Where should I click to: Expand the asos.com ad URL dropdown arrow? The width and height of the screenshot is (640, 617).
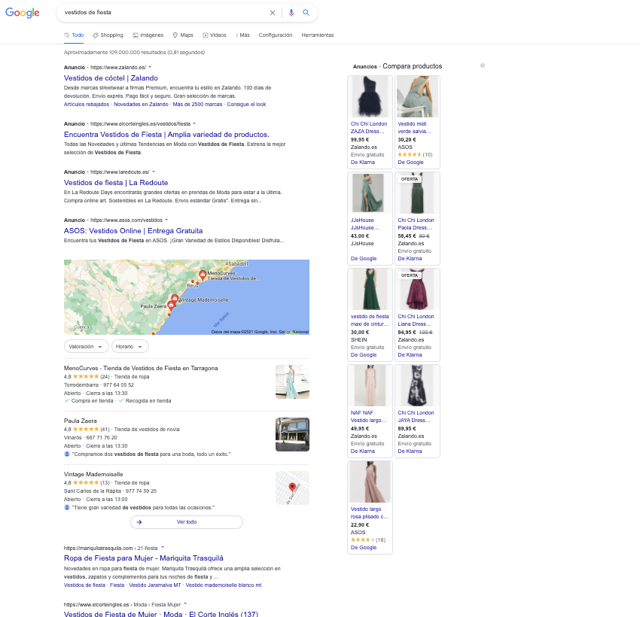pos(166,220)
